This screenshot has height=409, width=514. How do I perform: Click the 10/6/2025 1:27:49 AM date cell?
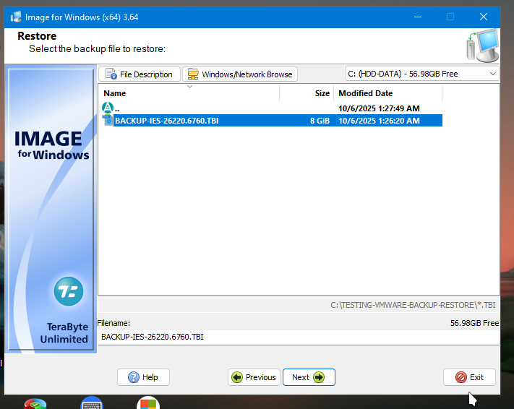(x=379, y=108)
